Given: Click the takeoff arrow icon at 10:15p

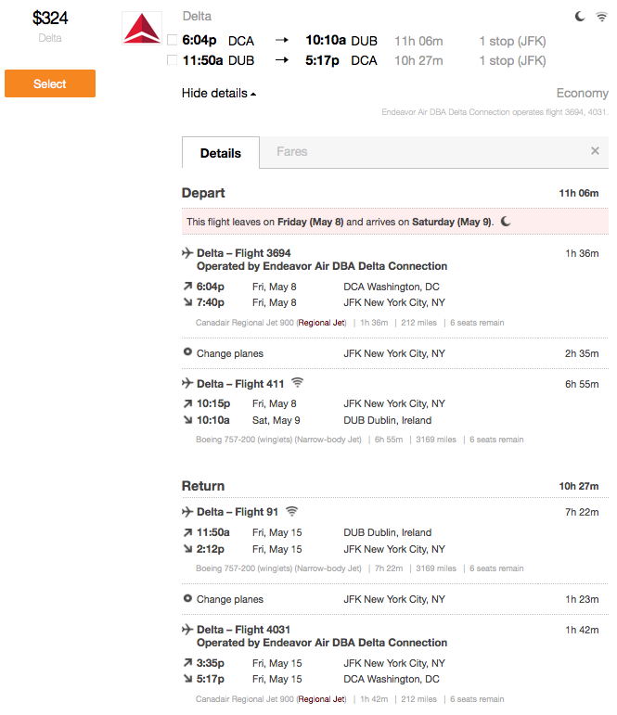Looking at the screenshot, I should point(187,403).
